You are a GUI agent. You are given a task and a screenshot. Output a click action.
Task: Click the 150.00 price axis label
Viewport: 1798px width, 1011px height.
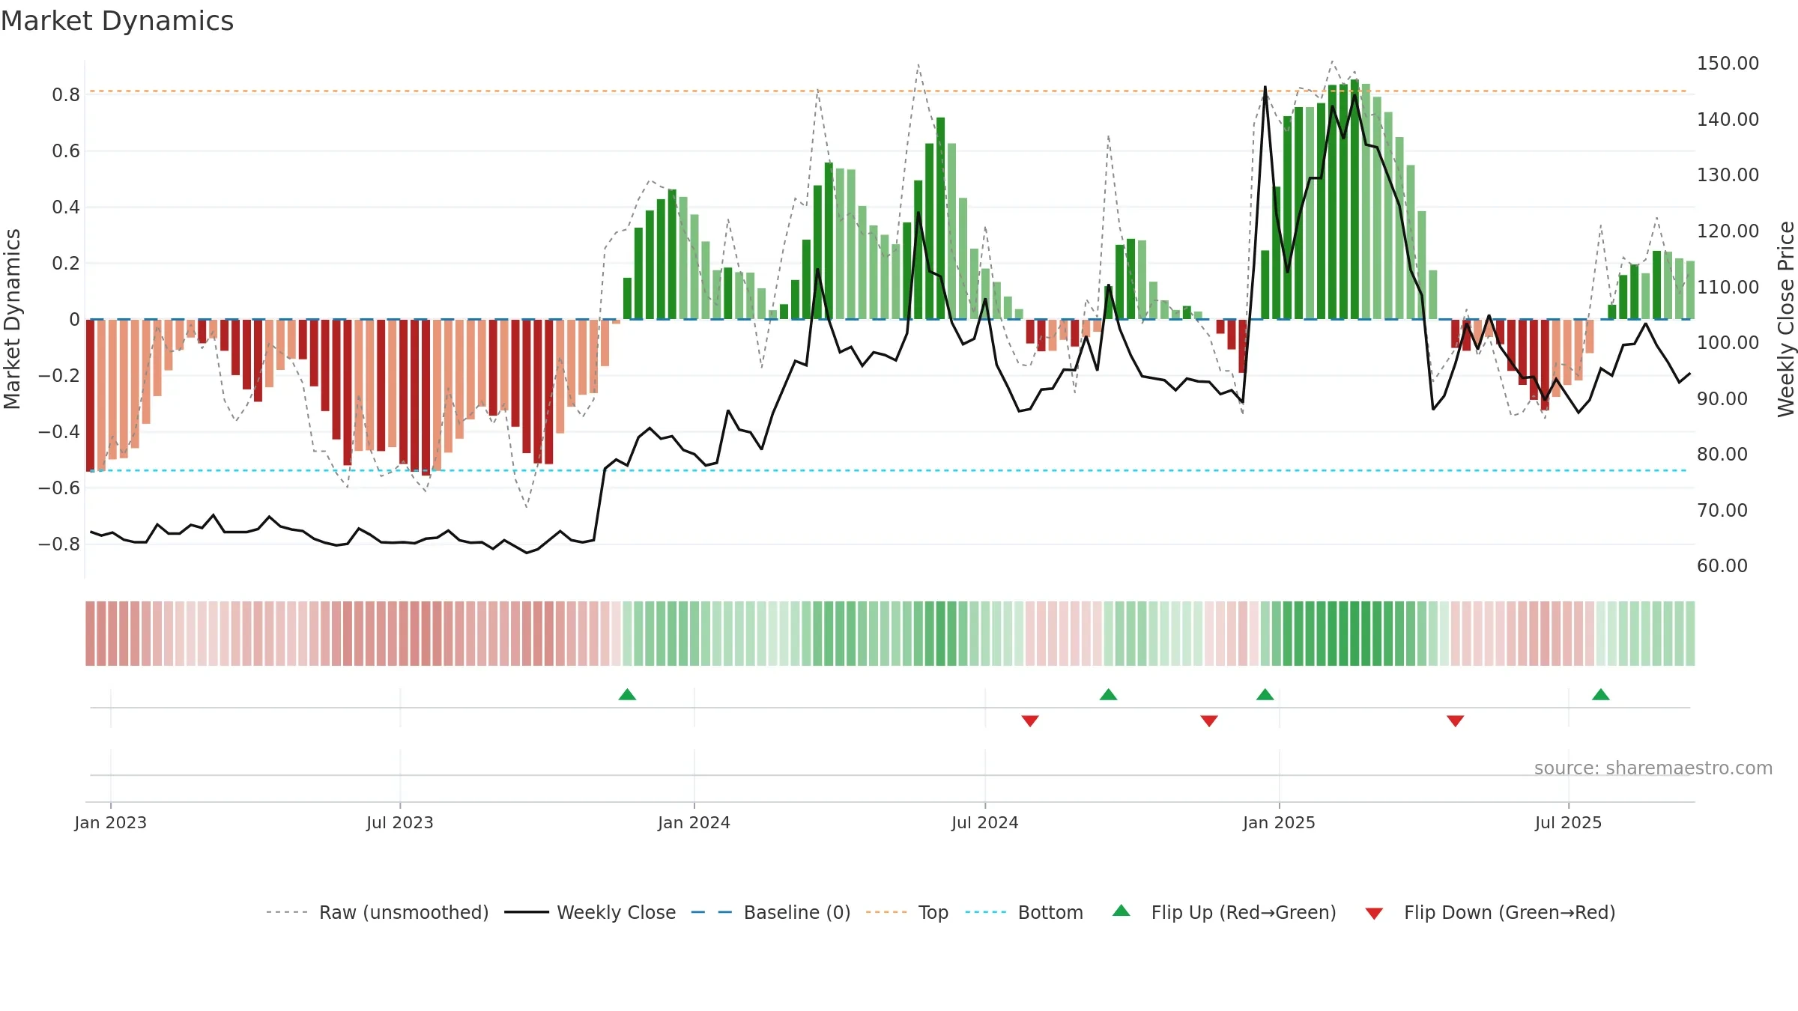[x=1728, y=63]
